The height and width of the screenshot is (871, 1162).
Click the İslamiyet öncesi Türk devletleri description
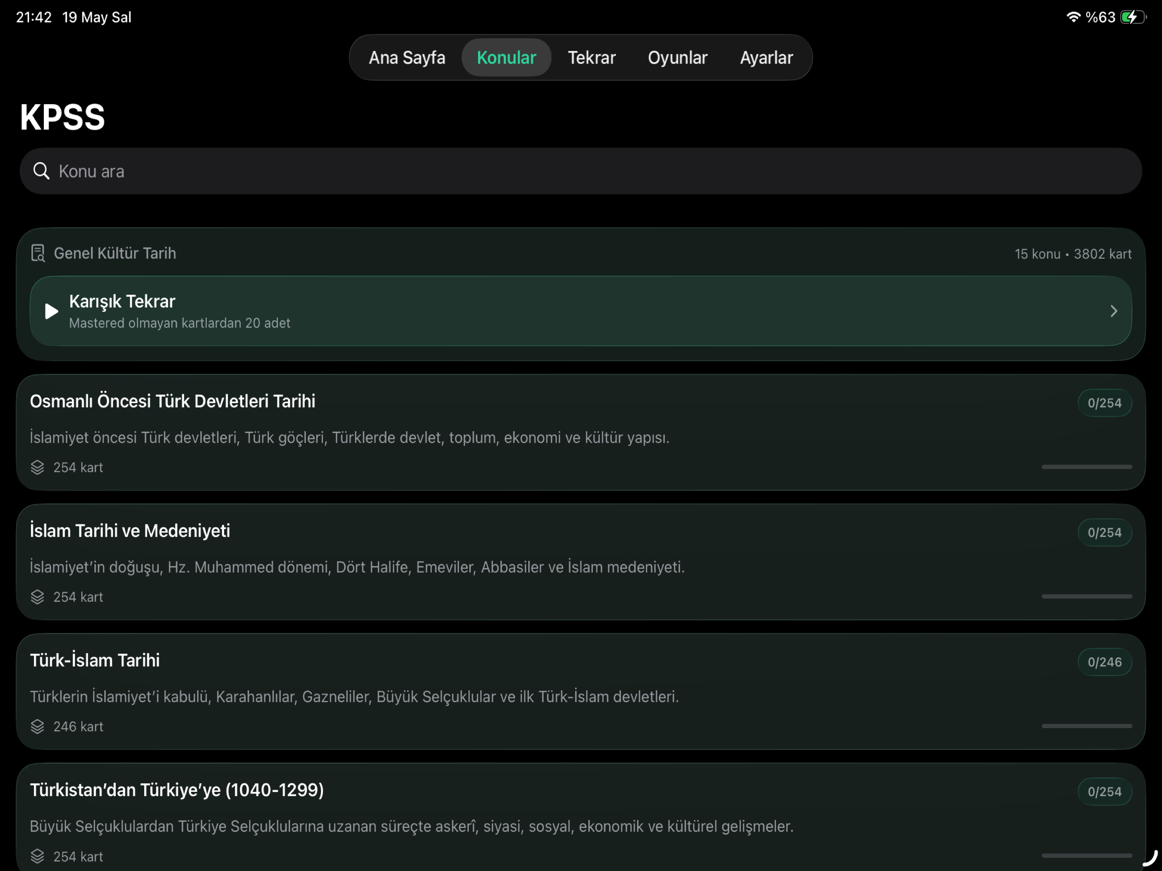tap(349, 438)
